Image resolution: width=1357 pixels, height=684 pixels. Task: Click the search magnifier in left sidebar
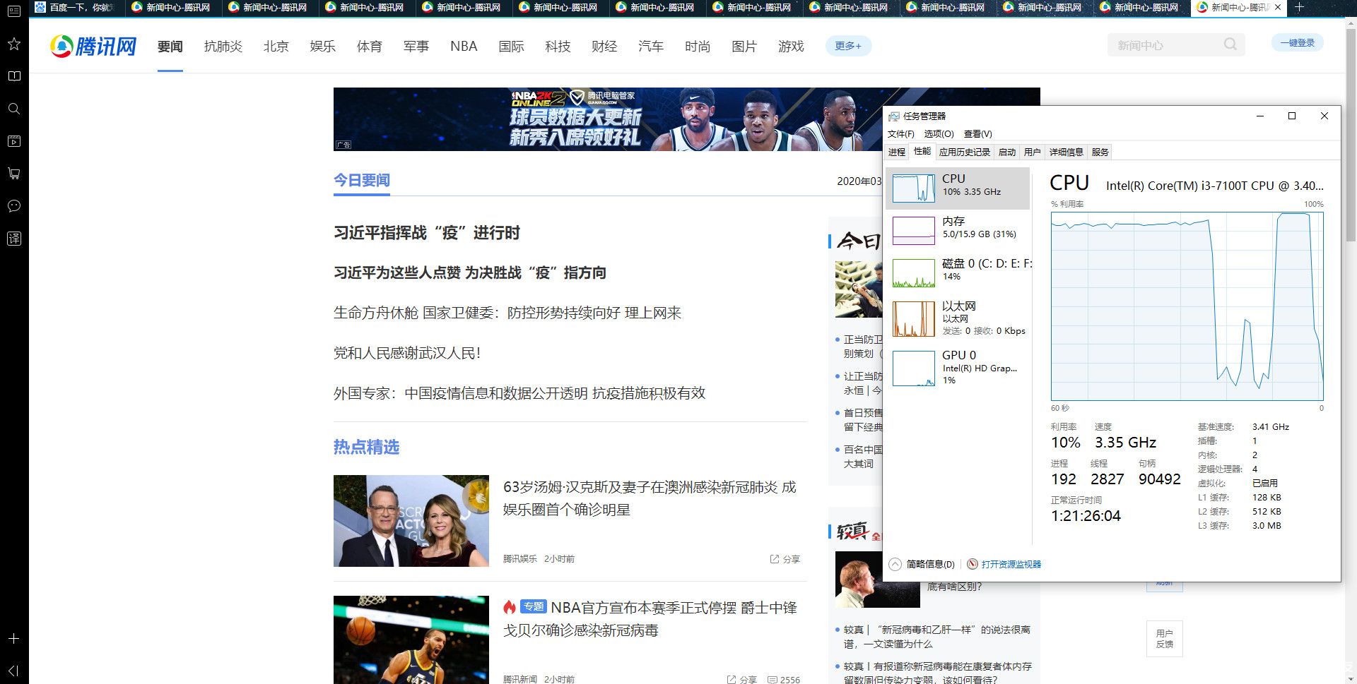[13, 109]
